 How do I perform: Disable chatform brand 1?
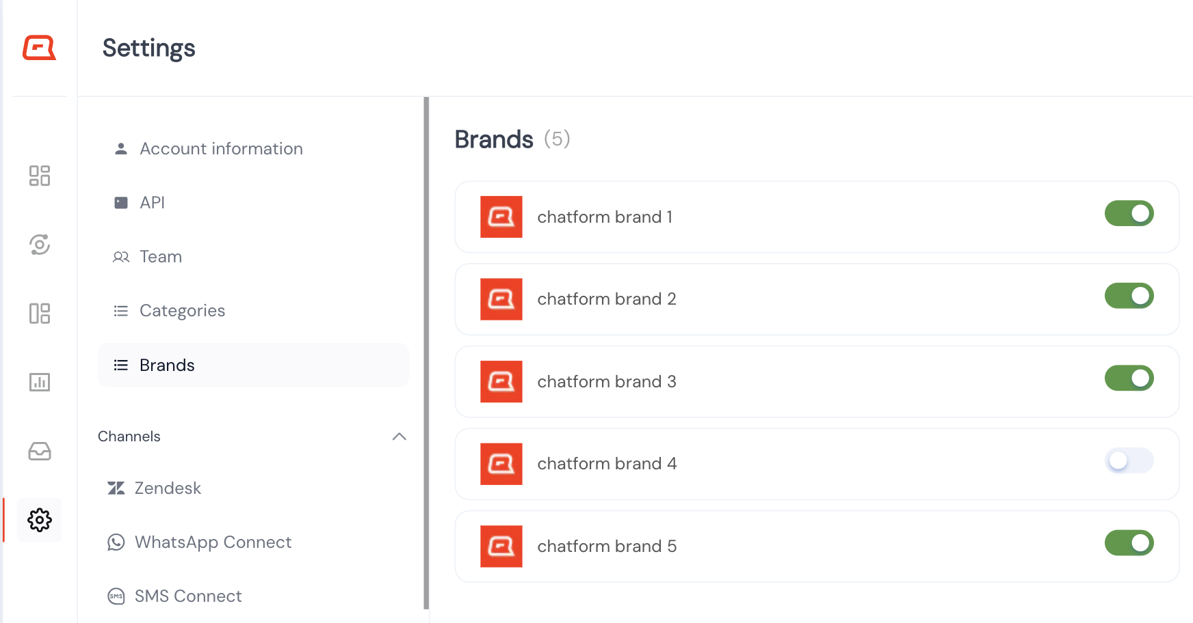(1129, 213)
